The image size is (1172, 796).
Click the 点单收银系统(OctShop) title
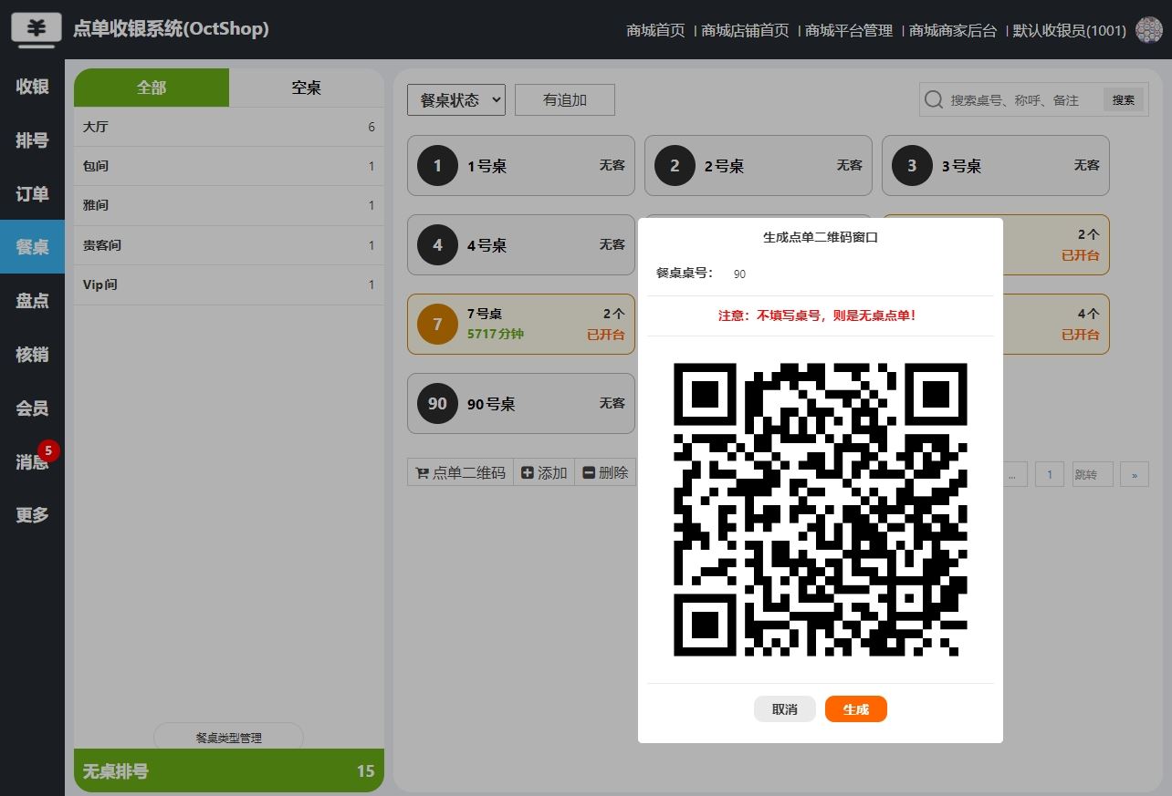pyautogui.click(x=171, y=28)
